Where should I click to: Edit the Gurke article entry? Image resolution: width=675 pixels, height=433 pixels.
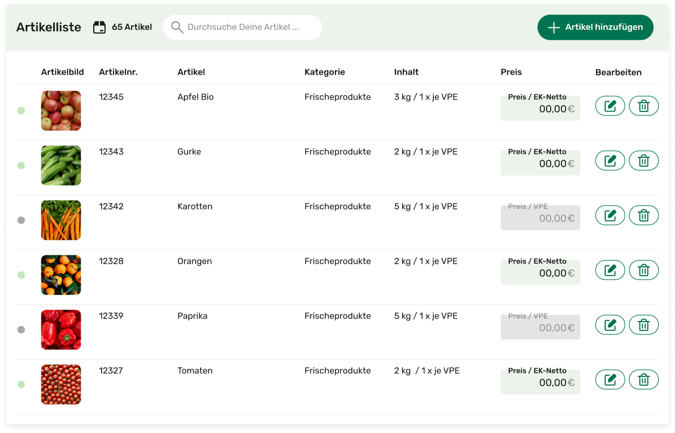[x=610, y=161]
